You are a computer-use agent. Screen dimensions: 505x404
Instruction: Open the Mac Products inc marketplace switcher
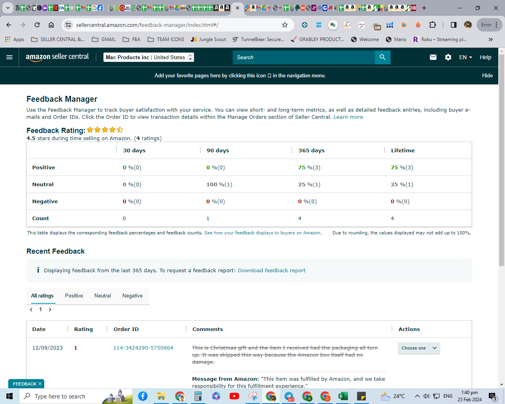(149, 57)
